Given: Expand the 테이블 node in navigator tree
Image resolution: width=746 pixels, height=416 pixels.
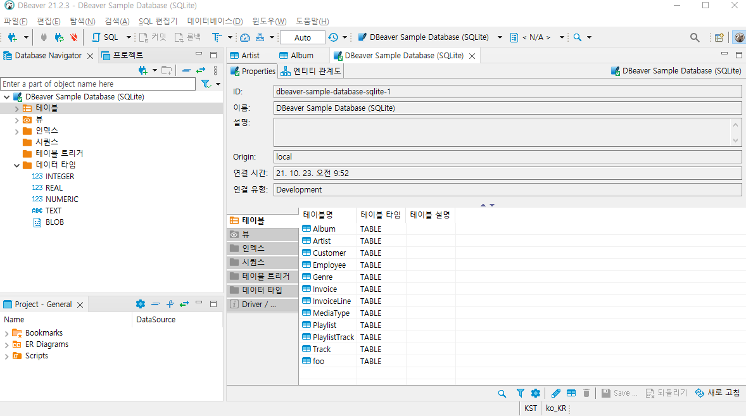Looking at the screenshot, I should click(x=16, y=108).
